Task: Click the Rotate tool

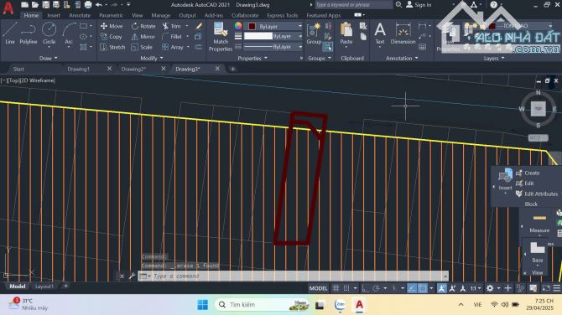Action: pos(143,26)
